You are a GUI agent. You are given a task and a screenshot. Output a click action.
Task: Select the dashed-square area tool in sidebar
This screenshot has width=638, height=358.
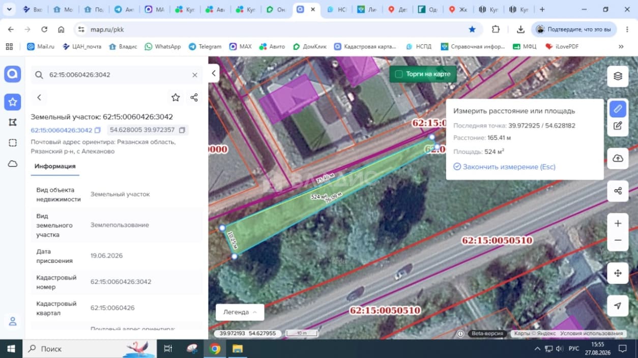click(13, 143)
